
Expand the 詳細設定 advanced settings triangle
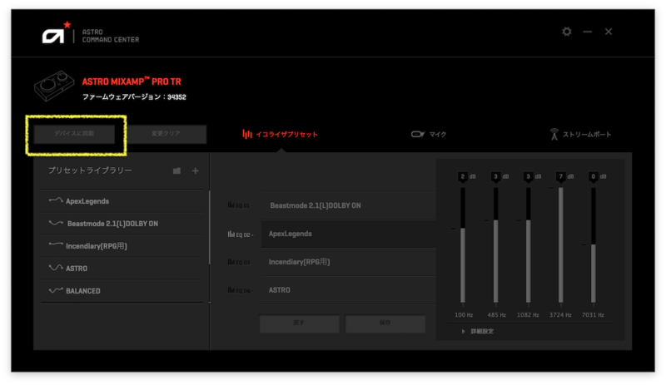pos(463,332)
